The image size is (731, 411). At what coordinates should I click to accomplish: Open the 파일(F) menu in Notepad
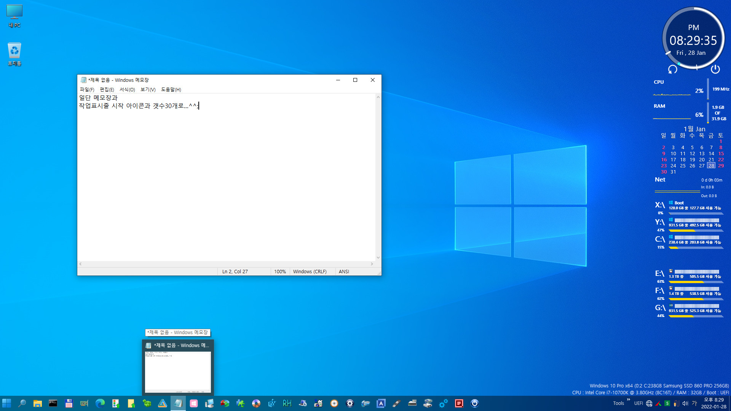click(87, 89)
